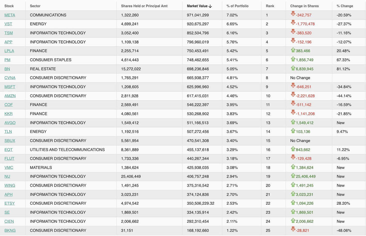This screenshot has width=366, height=236.
Task: Sort by % of Portfolio header
Action: [238, 6]
